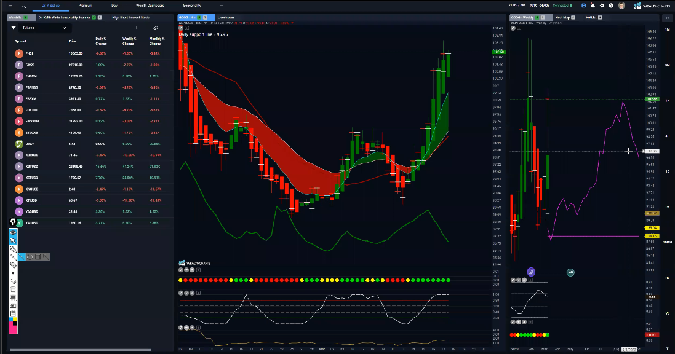Screen dimensions: 675x354
Task: Select the 1W timeframe button
Action: (x=668, y=207)
